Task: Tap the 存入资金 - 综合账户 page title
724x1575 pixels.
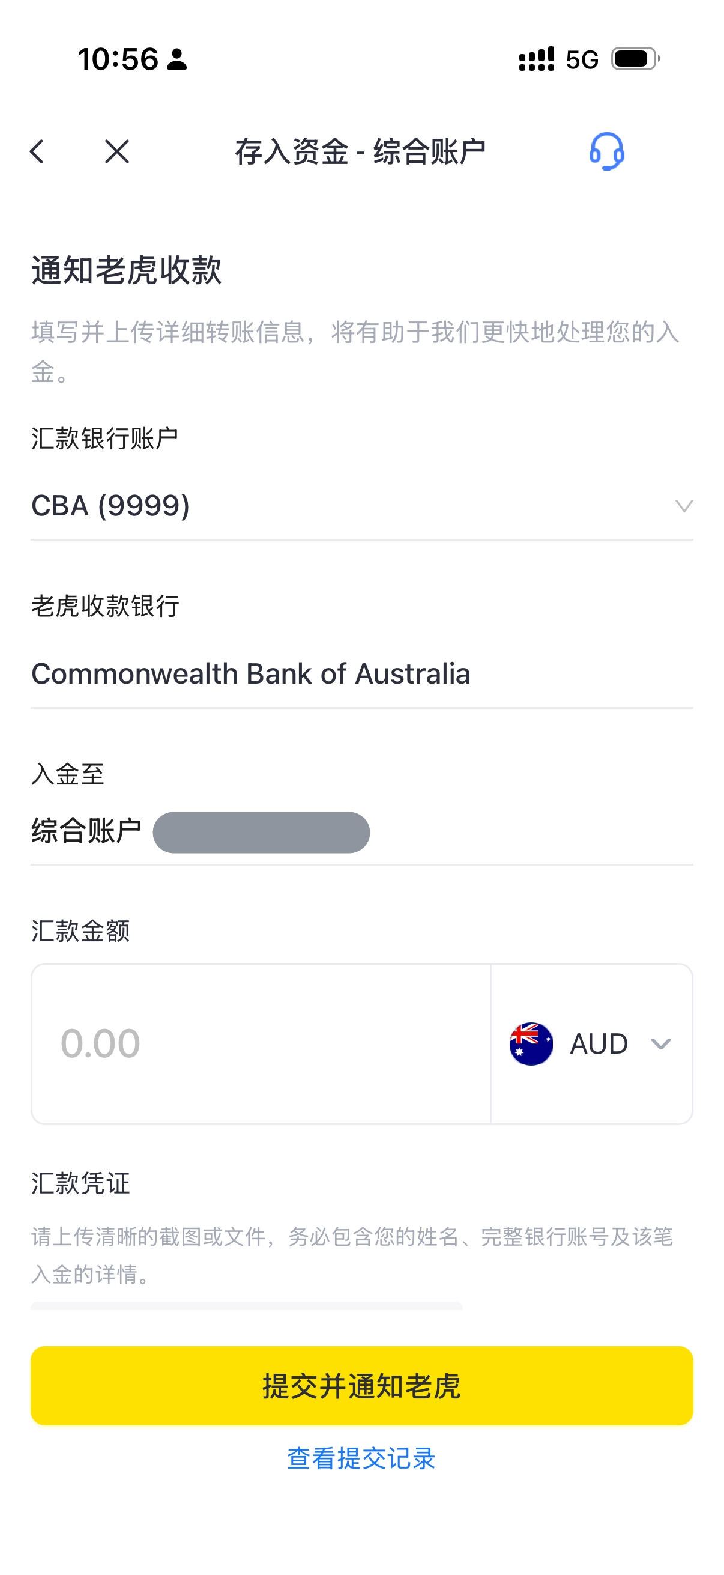Action: point(360,151)
